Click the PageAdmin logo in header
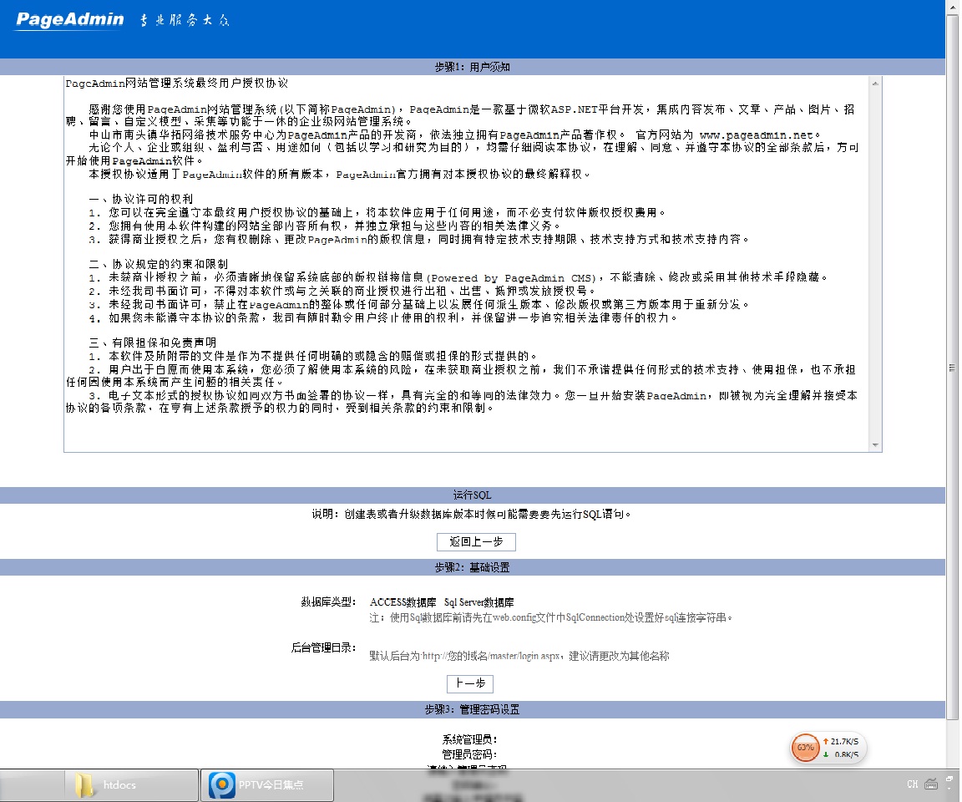This screenshot has width=962, height=802. click(70, 20)
